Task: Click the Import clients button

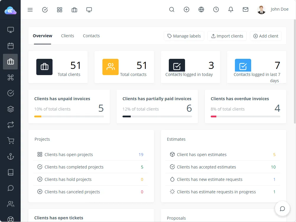Action: (x=227, y=36)
